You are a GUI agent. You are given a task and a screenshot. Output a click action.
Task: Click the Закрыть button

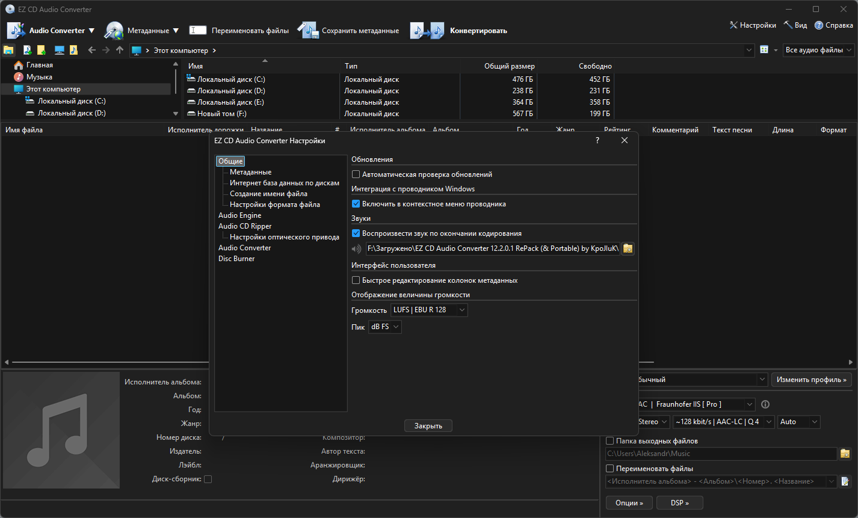[x=428, y=426]
